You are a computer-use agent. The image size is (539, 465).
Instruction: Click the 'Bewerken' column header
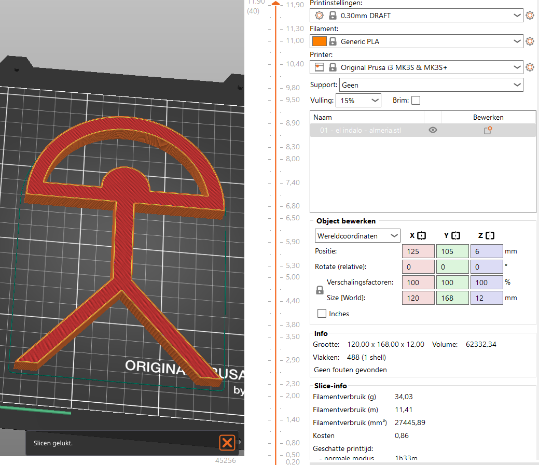point(488,117)
